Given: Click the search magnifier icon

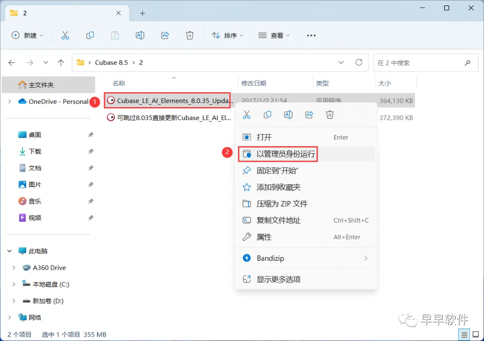Looking at the screenshot, I should pyautogui.click(x=467, y=63).
